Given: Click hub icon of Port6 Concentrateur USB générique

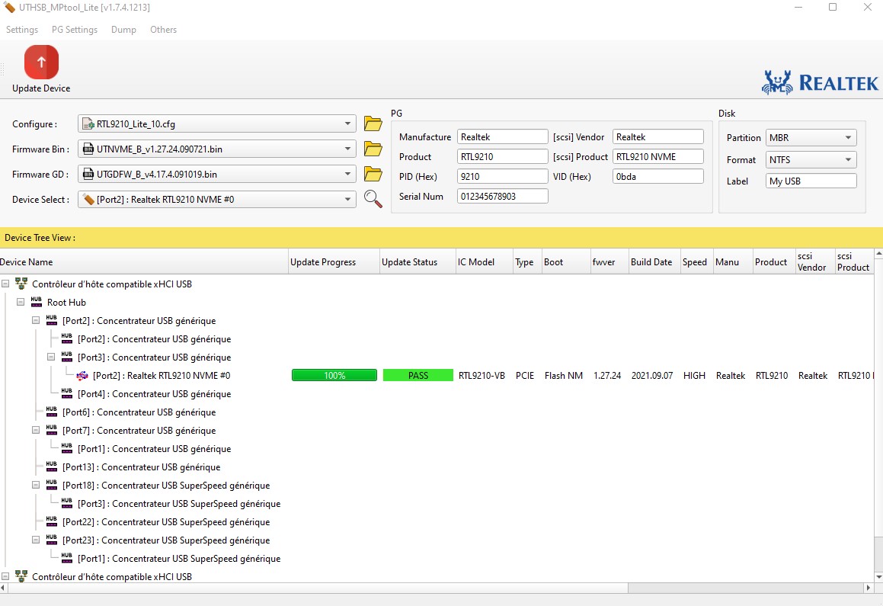Looking at the screenshot, I should coord(52,412).
